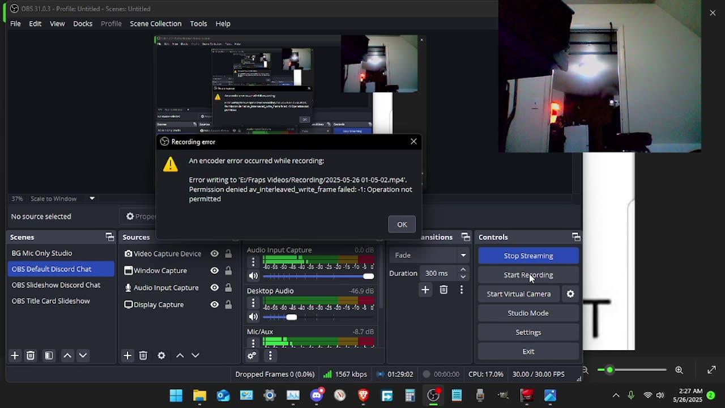Click Exit button in Controls
This screenshot has height=408, width=725.
(x=528, y=351)
